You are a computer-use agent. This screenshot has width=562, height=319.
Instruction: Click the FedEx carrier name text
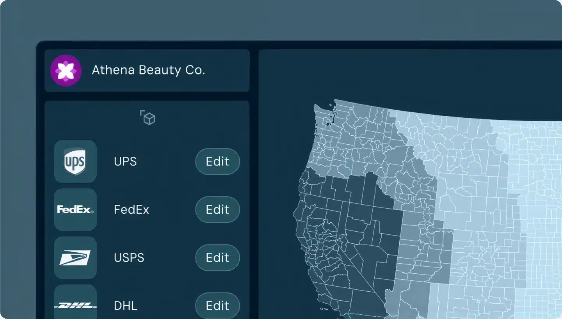click(132, 210)
